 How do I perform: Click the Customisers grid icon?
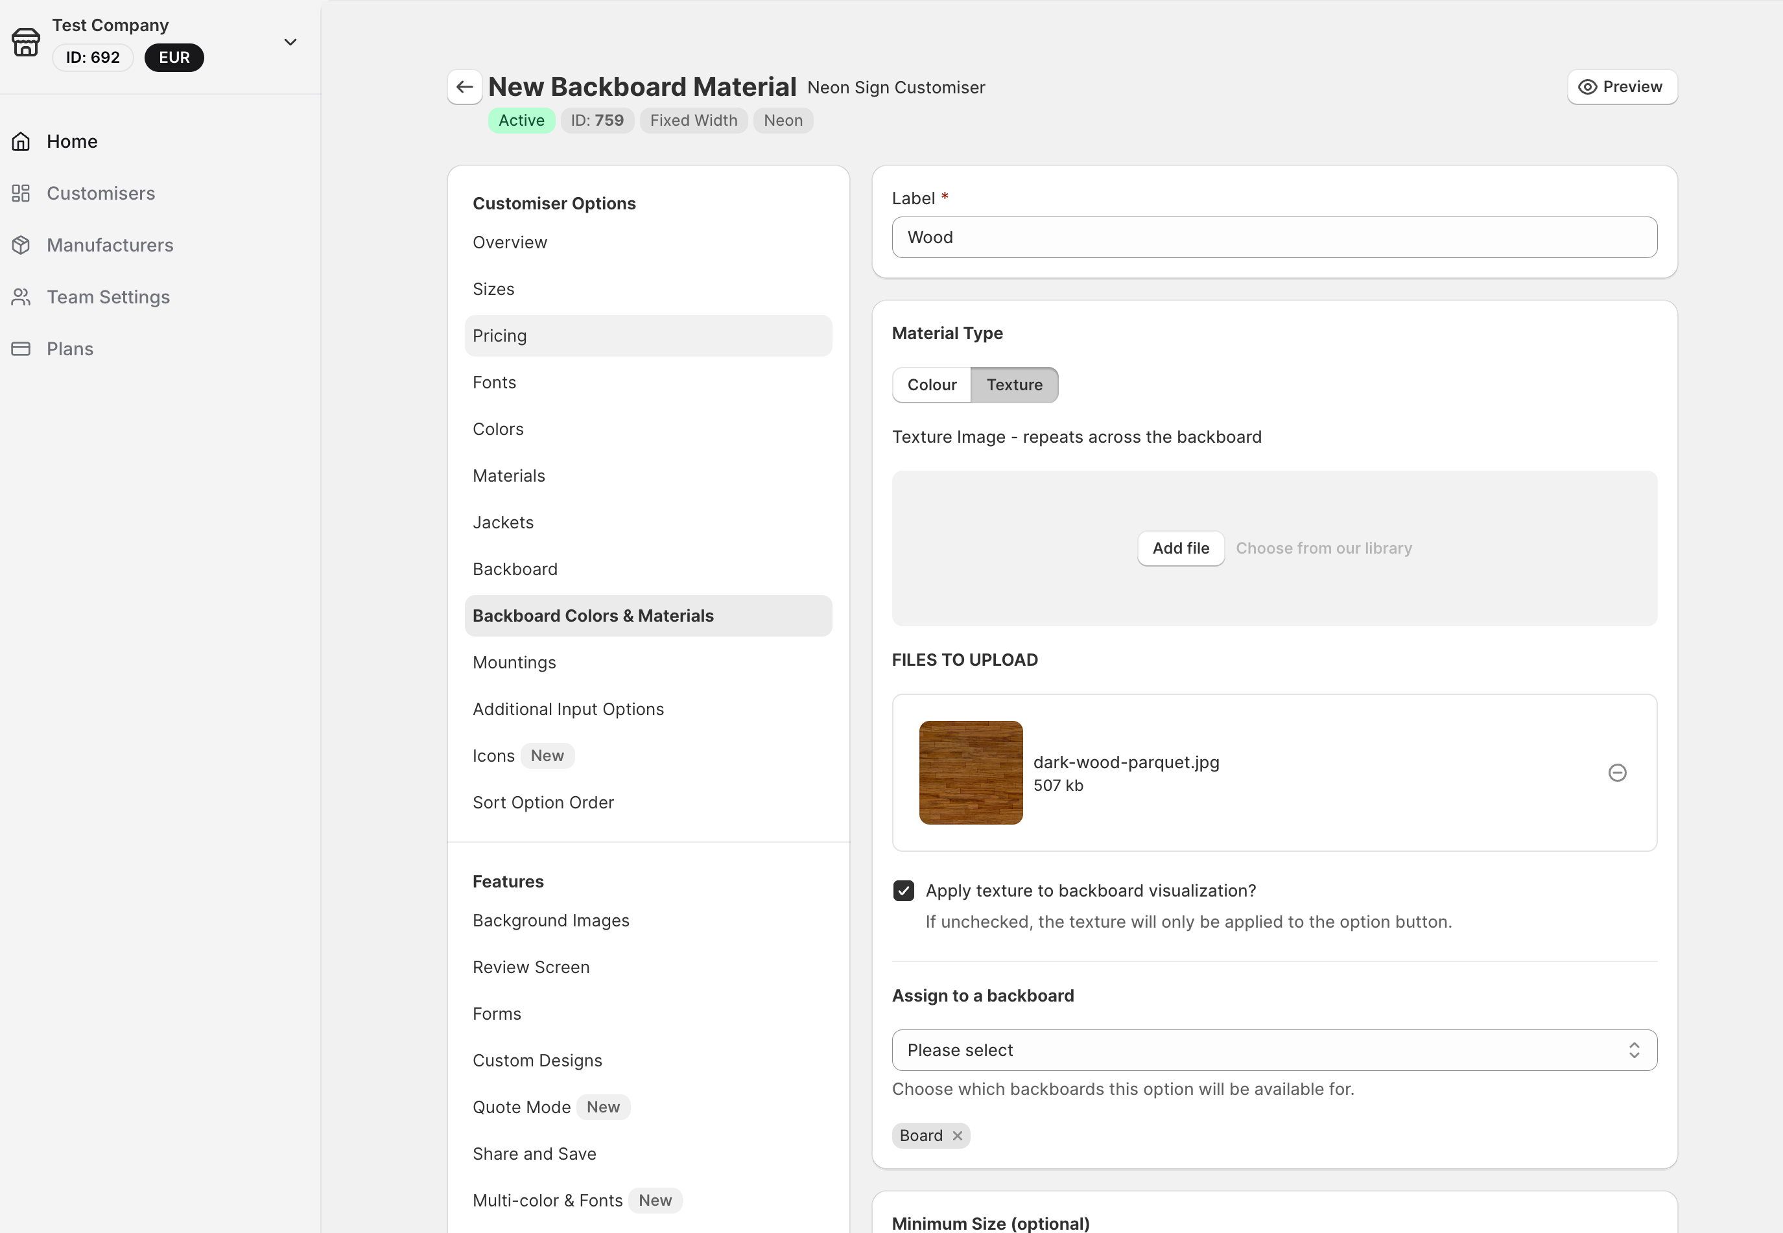pos(21,193)
